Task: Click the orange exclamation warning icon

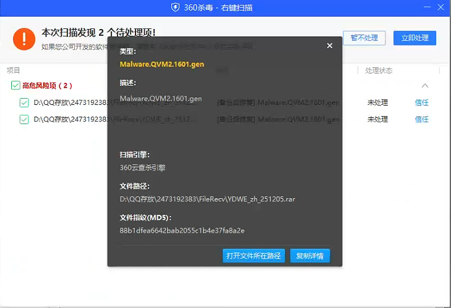Action: (24, 39)
